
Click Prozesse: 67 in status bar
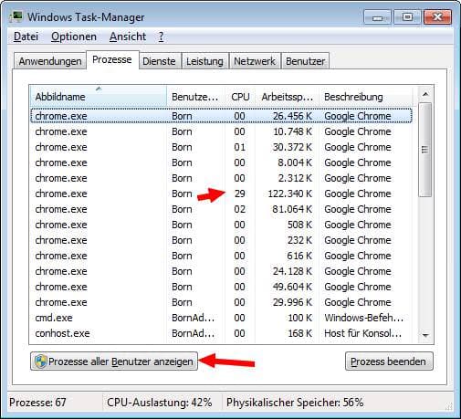(x=37, y=403)
